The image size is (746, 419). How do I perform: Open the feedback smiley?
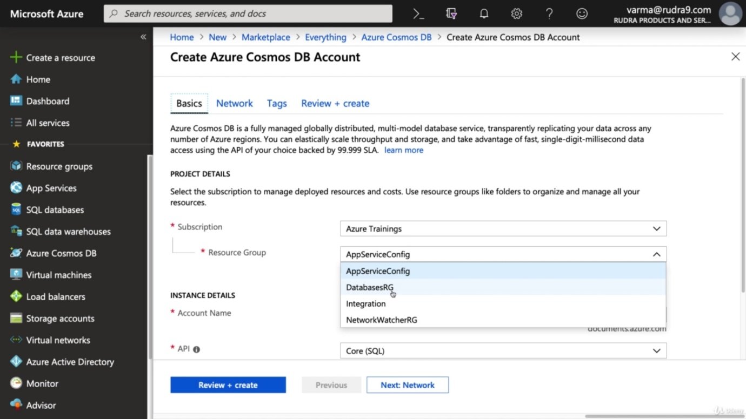pos(582,14)
